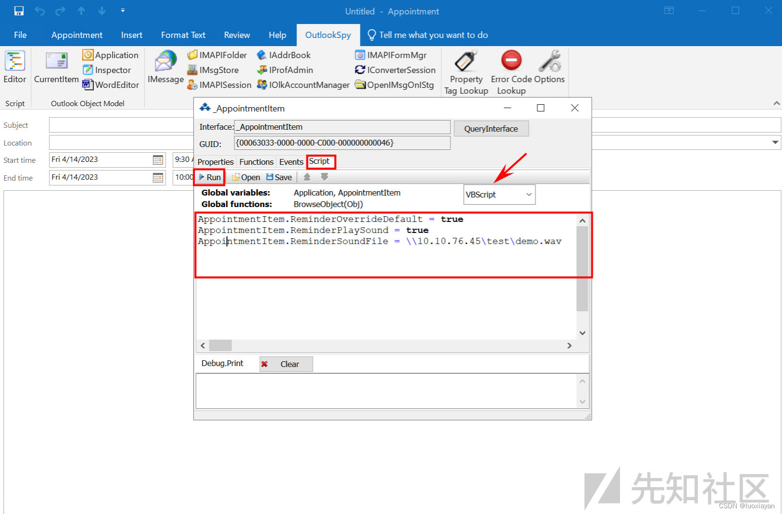Open the End time calendar picker
The height and width of the screenshot is (514, 782).
158,177
